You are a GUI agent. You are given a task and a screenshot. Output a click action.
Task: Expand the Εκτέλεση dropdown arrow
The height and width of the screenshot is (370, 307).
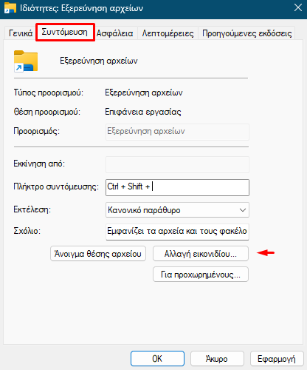point(243,210)
